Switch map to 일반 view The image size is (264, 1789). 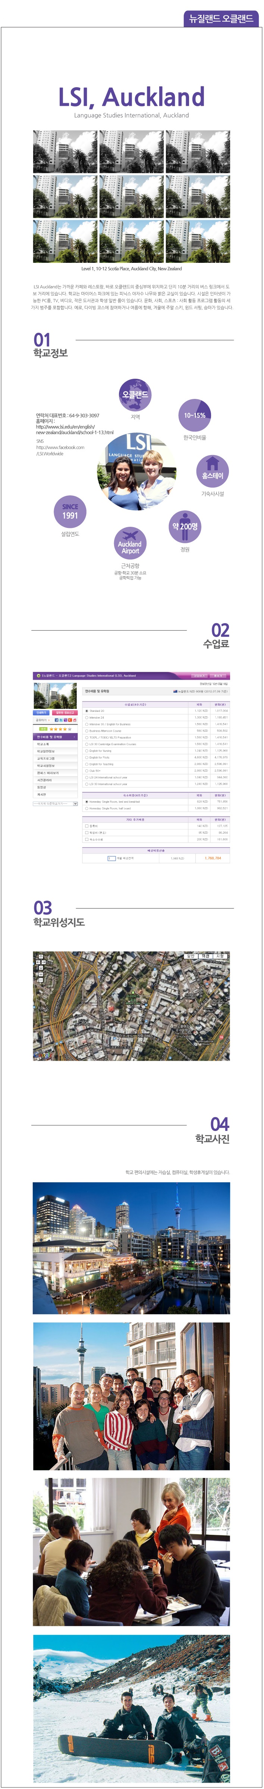(x=191, y=956)
